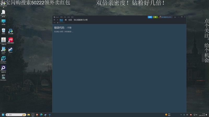Click the blue announcements megaphone button
The height and width of the screenshot is (117, 209).
[x=150, y=17]
